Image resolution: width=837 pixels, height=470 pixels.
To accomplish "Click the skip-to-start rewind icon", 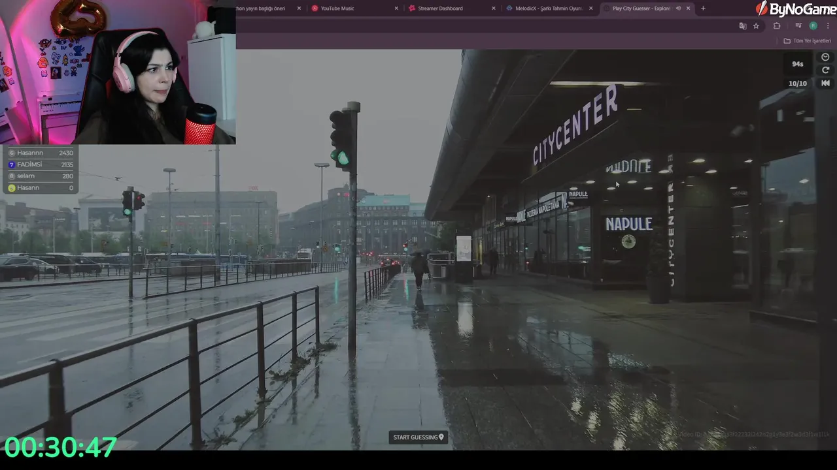I will pyautogui.click(x=825, y=83).
